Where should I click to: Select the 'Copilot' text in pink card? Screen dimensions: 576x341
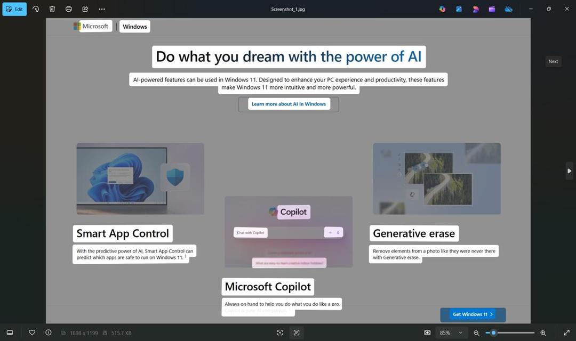click(x=293, y=212)
